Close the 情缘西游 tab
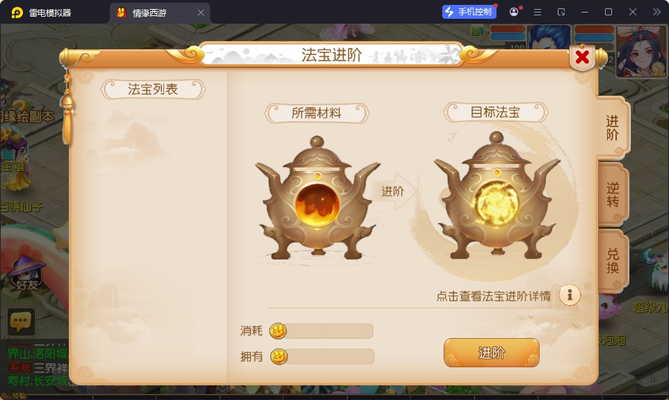 tap(201, 13)
